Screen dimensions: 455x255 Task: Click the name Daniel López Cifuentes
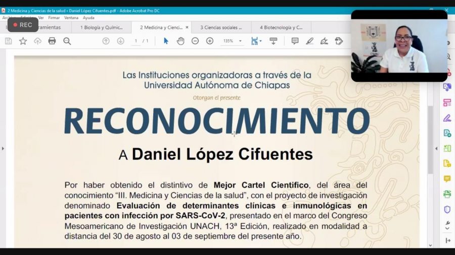coord(222,154)
